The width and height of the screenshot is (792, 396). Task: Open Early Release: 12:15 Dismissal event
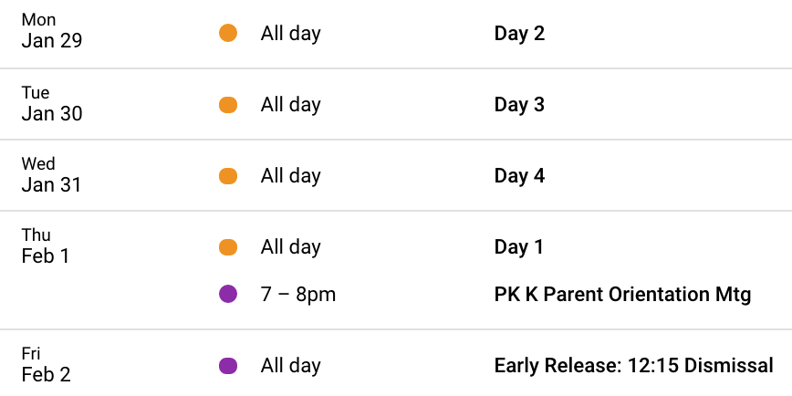click(633, 366)
